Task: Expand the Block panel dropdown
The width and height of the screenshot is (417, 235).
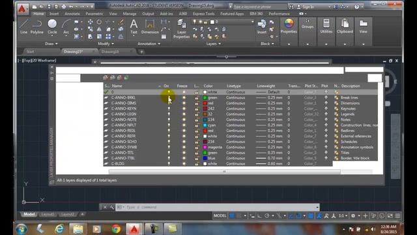Action: tap(267, 44)
